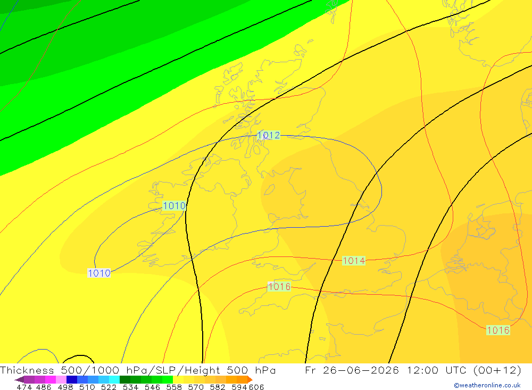
Task: Click the dark purple swatch above 474
Action: pyautogui.click(x=29, y=379)
